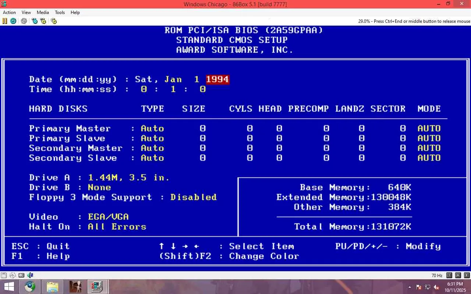Click the Base Memory value '640K'
The height and width of the screenshot is (294, 471).
click(x=400, y=187)
